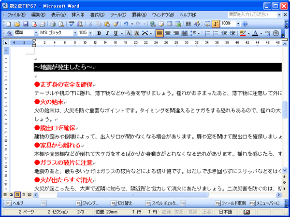
Task: Select the Format Painter brush
Action: (x=116, y=24)
